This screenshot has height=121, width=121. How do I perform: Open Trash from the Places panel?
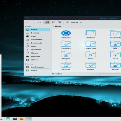click(x=38, y=36)
